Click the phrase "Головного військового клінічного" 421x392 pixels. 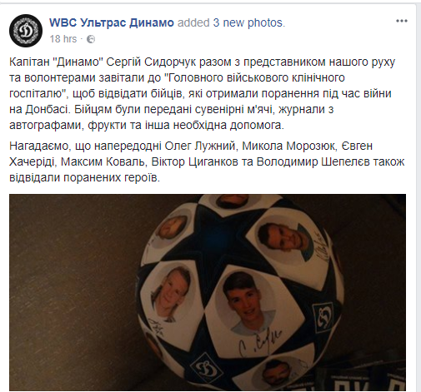click(256, 77)
